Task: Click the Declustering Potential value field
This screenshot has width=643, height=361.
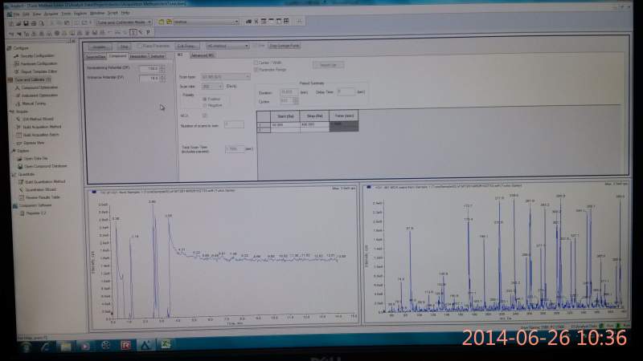Action: tap(149, 69)
